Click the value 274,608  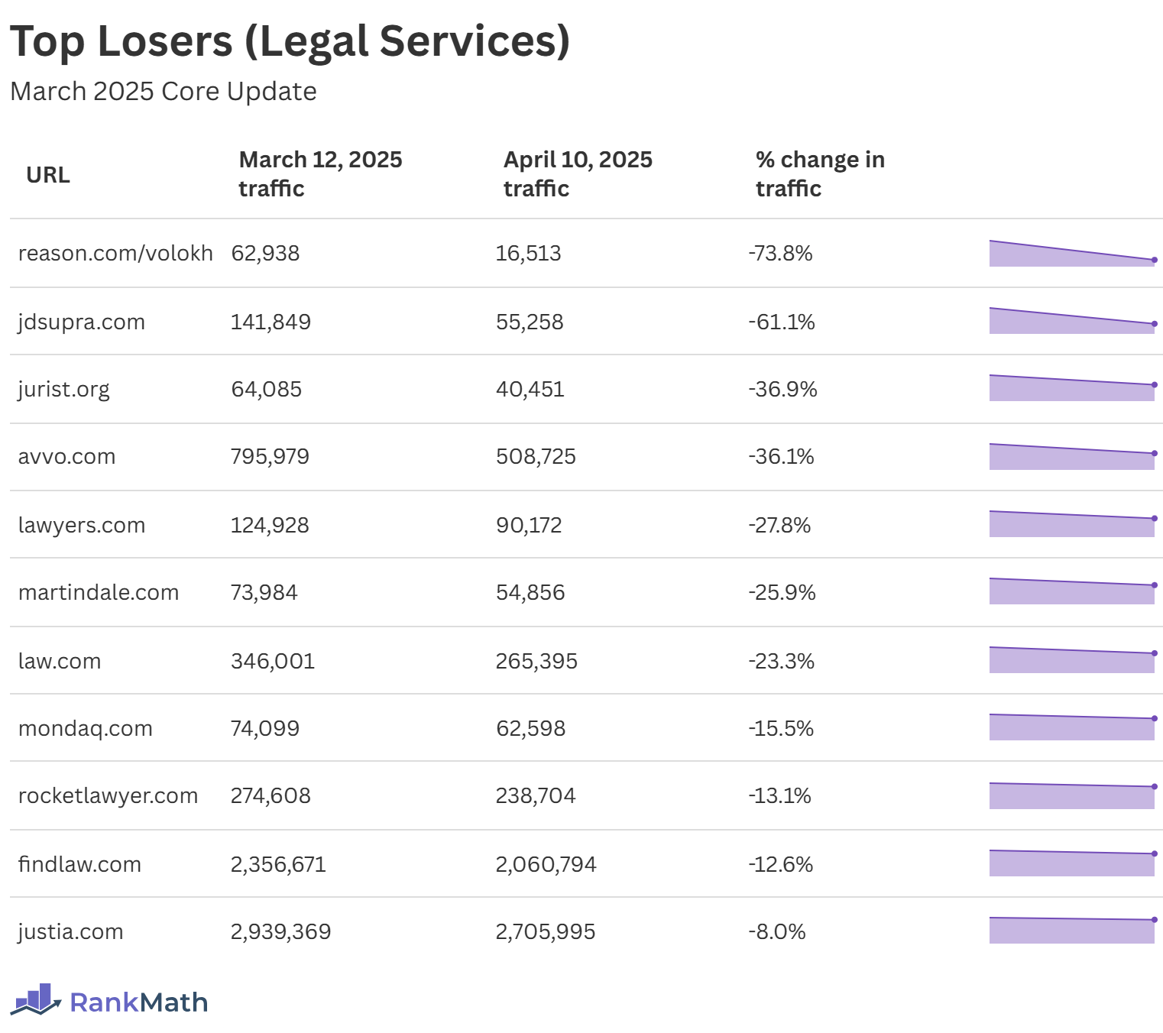point(271,795)
